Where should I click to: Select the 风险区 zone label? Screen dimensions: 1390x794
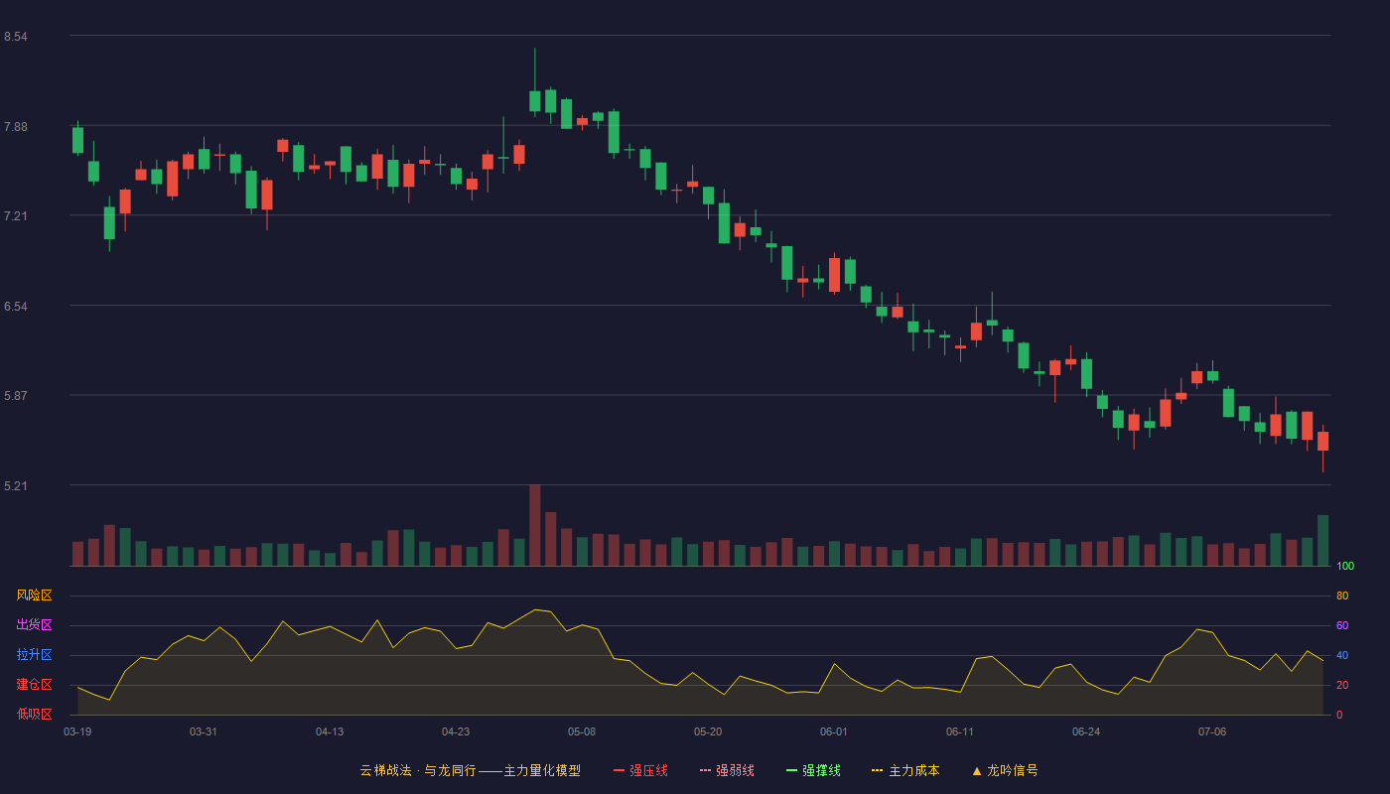pos(34,595)
